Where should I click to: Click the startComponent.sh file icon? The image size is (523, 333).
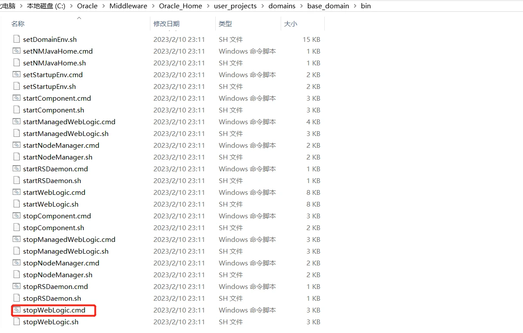click(17, 110)
